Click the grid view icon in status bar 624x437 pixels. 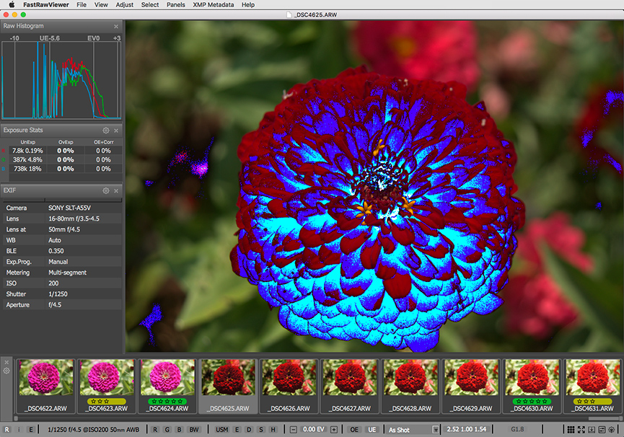571,430
